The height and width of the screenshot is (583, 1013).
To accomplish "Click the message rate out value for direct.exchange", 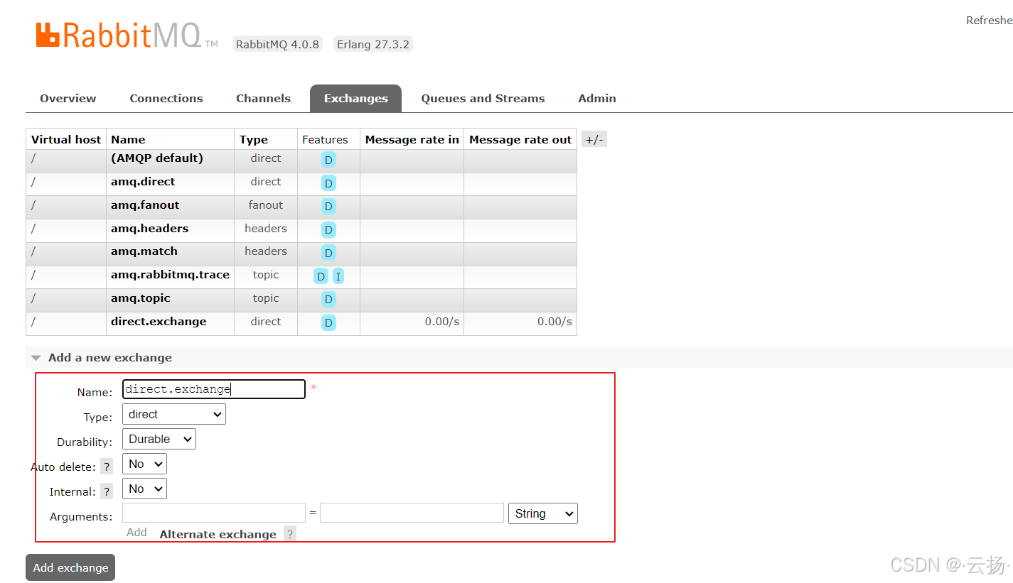I will pos(554,322).
